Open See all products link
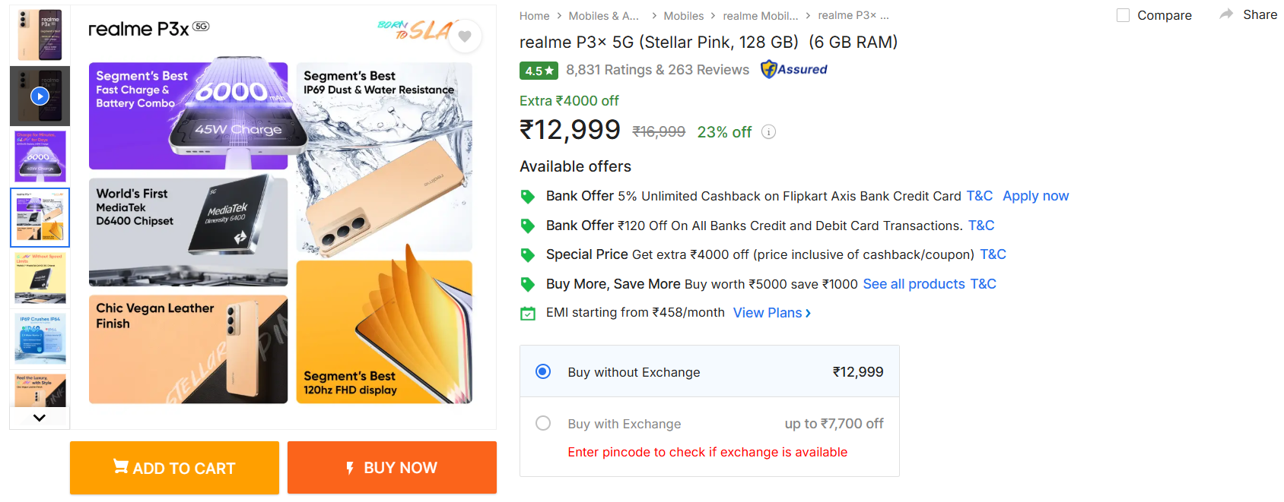 [x=914, y=284]
